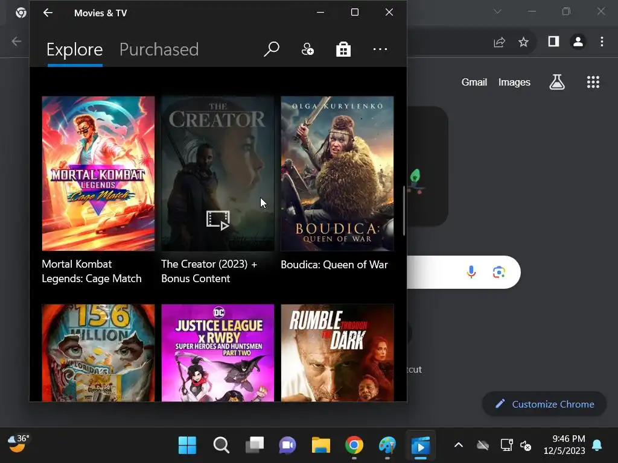Open the Chrome profile avatar

click(578, 42)
